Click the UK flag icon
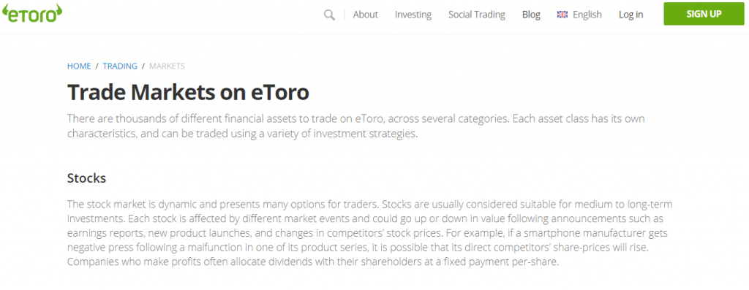This screenshot has width=749, height=290. [562, 15]
